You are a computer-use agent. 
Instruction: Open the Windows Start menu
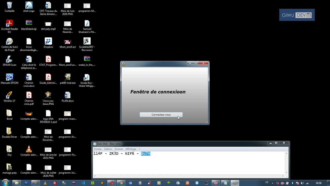tap(5, 183)
